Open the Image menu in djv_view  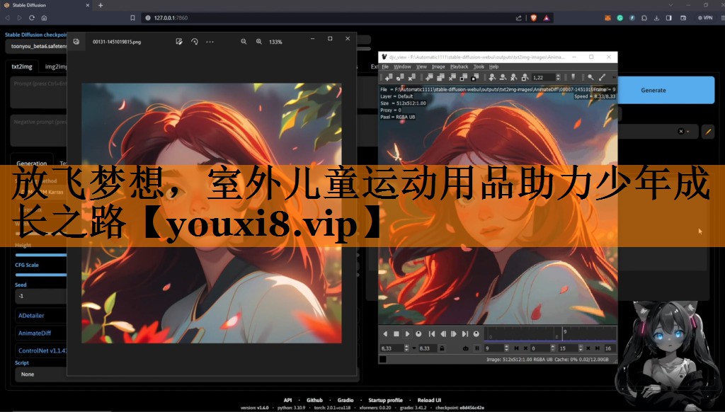tap(438, 67)
